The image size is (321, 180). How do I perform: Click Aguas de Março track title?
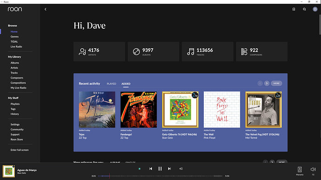[27, 170]
